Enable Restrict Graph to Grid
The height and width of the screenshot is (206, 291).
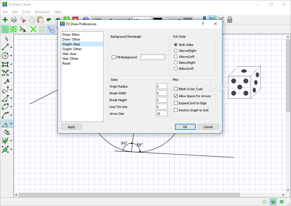click(176, 110)
